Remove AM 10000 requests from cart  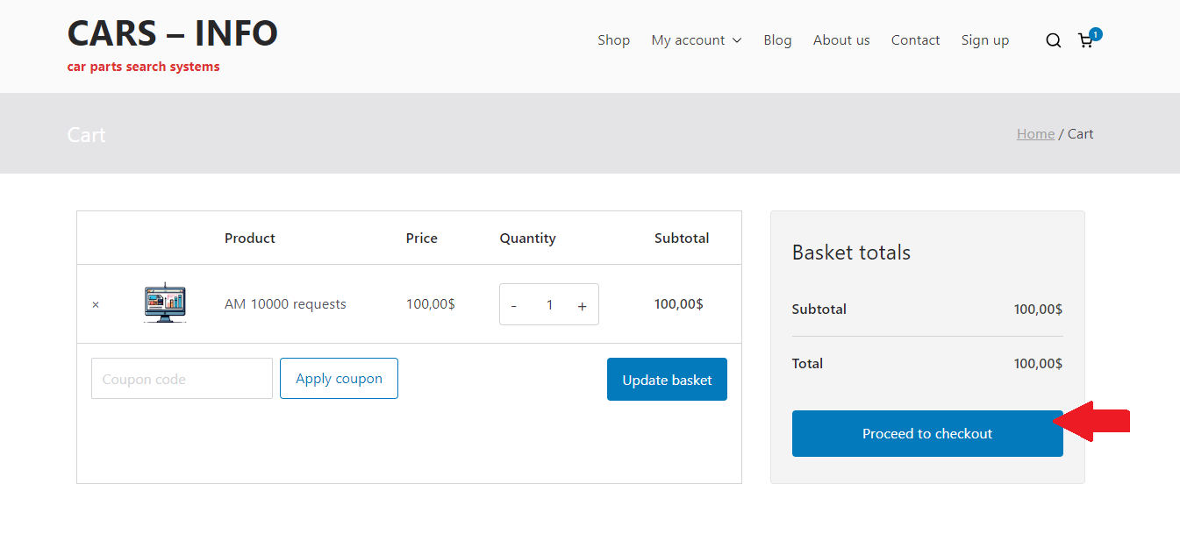coord(96,305)
